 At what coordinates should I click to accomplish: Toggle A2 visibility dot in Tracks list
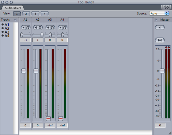(3, 28)
